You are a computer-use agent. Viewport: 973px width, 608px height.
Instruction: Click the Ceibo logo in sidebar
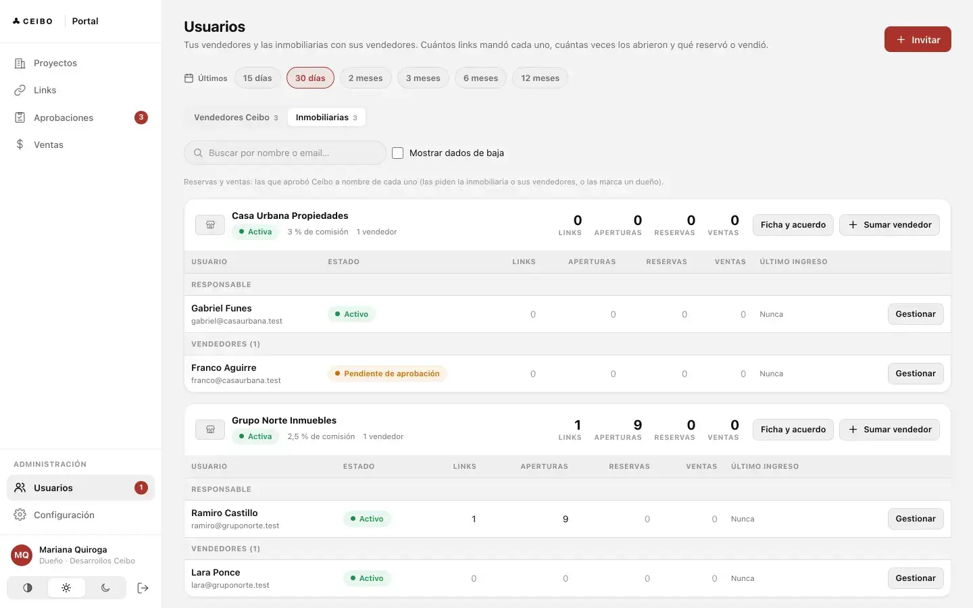(x=32, y=21)
